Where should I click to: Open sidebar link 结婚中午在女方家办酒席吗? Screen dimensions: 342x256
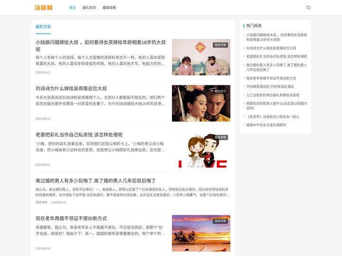click(x=266, y=125)
